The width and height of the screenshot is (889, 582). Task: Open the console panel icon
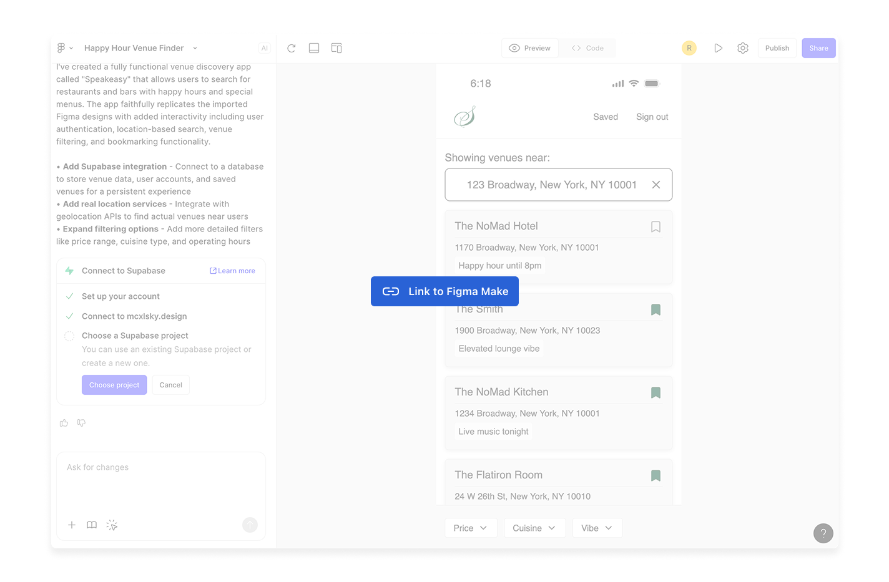(314, 47)
